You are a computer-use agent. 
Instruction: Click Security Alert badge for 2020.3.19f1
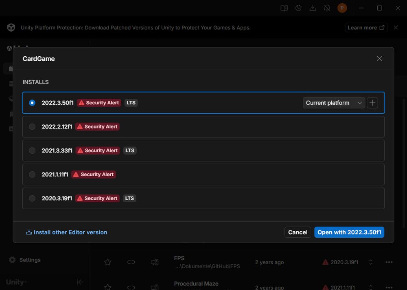click(x=97, y=199)
